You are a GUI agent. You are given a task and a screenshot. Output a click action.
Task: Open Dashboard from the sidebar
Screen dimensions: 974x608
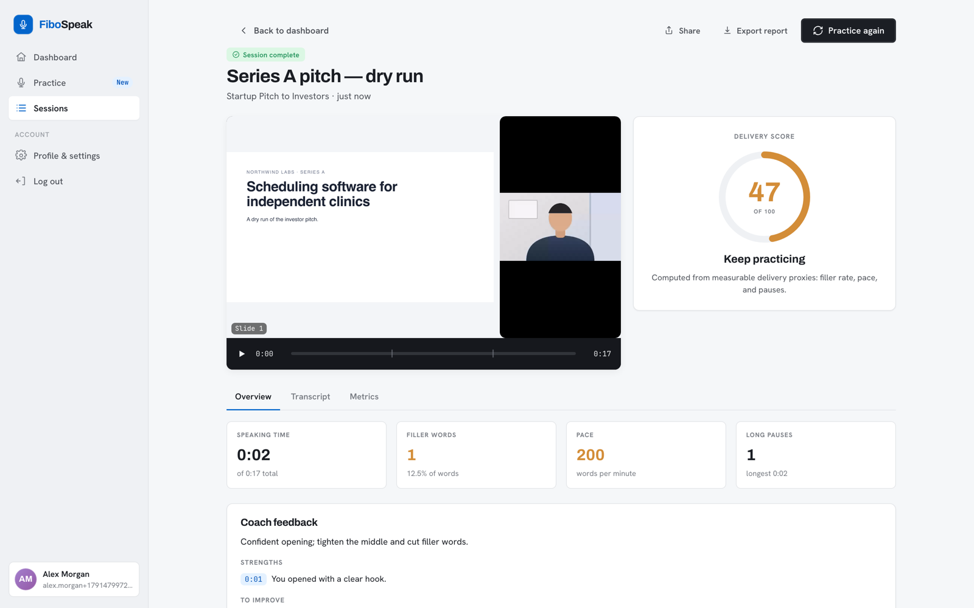point(74,57)
